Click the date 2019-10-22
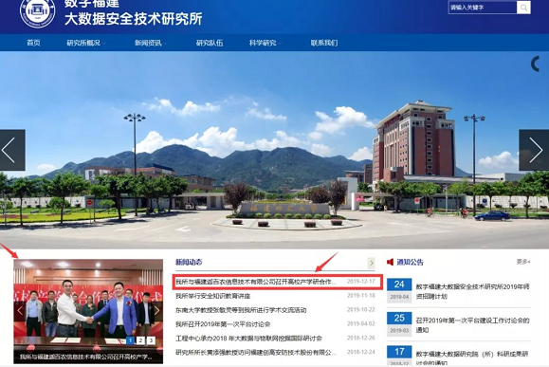Image resolution: width=549 pixels, height=367 pixels. pos(361,309)
